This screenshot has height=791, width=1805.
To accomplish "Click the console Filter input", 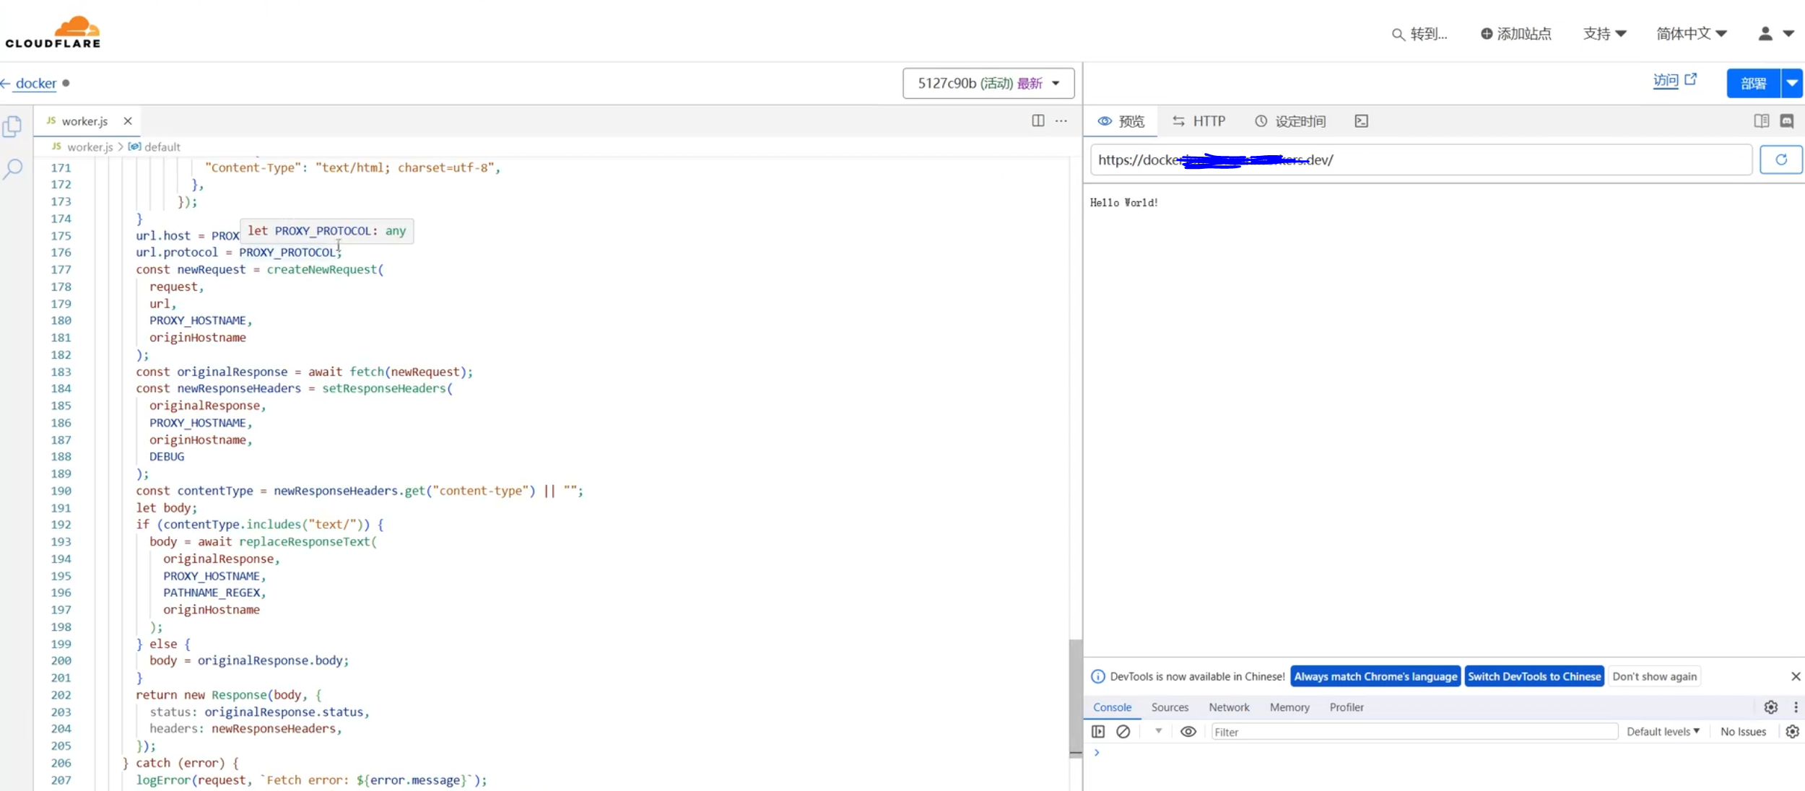I will 1414,732.
